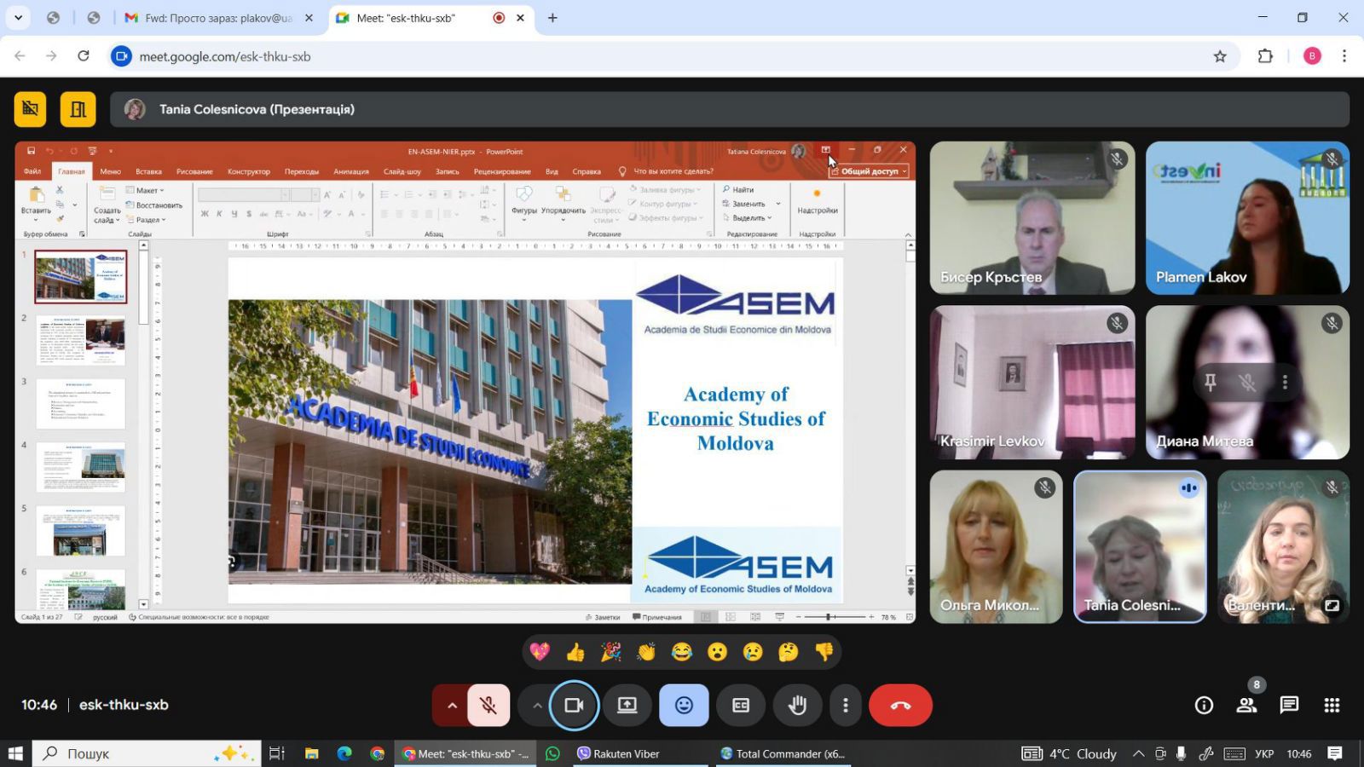Bookmark this Meet page with the star
Image resolution: width=1364 pixels, height=767 pixels.
pyautogui.click(x=1220, y=56)
